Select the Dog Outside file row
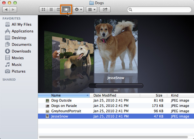The image size is (194, 139). tap(116, 101)
